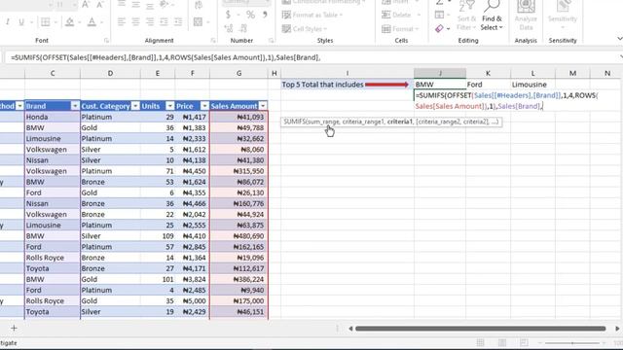Select units cell 109

158,236
